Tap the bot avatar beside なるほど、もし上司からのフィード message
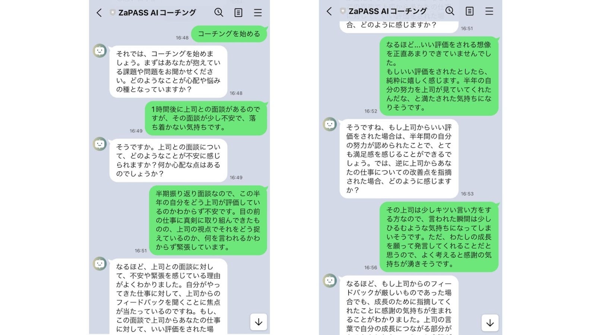596x335 pixels. click(330, 280)
